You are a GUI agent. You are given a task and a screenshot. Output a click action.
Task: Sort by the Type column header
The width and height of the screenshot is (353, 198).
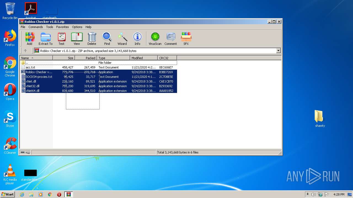click(114, 58)
